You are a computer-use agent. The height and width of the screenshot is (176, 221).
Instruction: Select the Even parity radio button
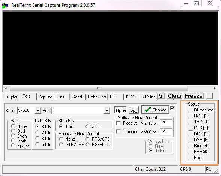[13, 136]
